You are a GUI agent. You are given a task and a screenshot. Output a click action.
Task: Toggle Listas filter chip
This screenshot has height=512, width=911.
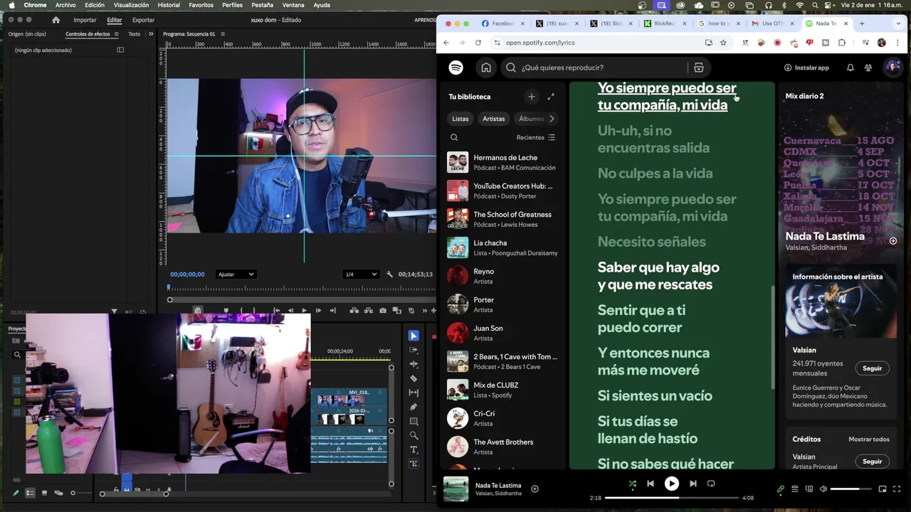point(460,119)
